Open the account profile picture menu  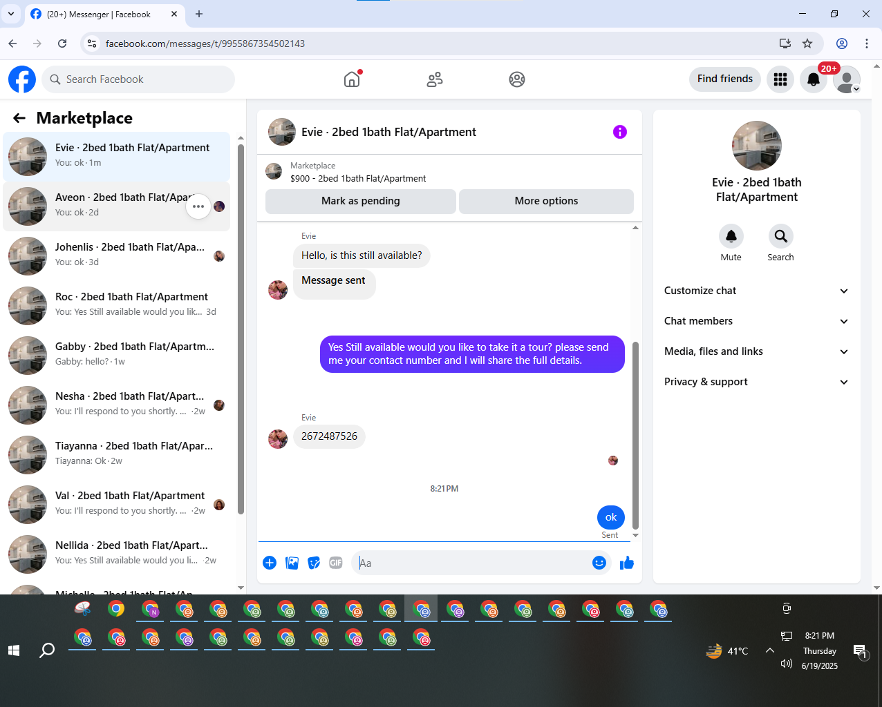pyautogui.click(x=847, y=79)
